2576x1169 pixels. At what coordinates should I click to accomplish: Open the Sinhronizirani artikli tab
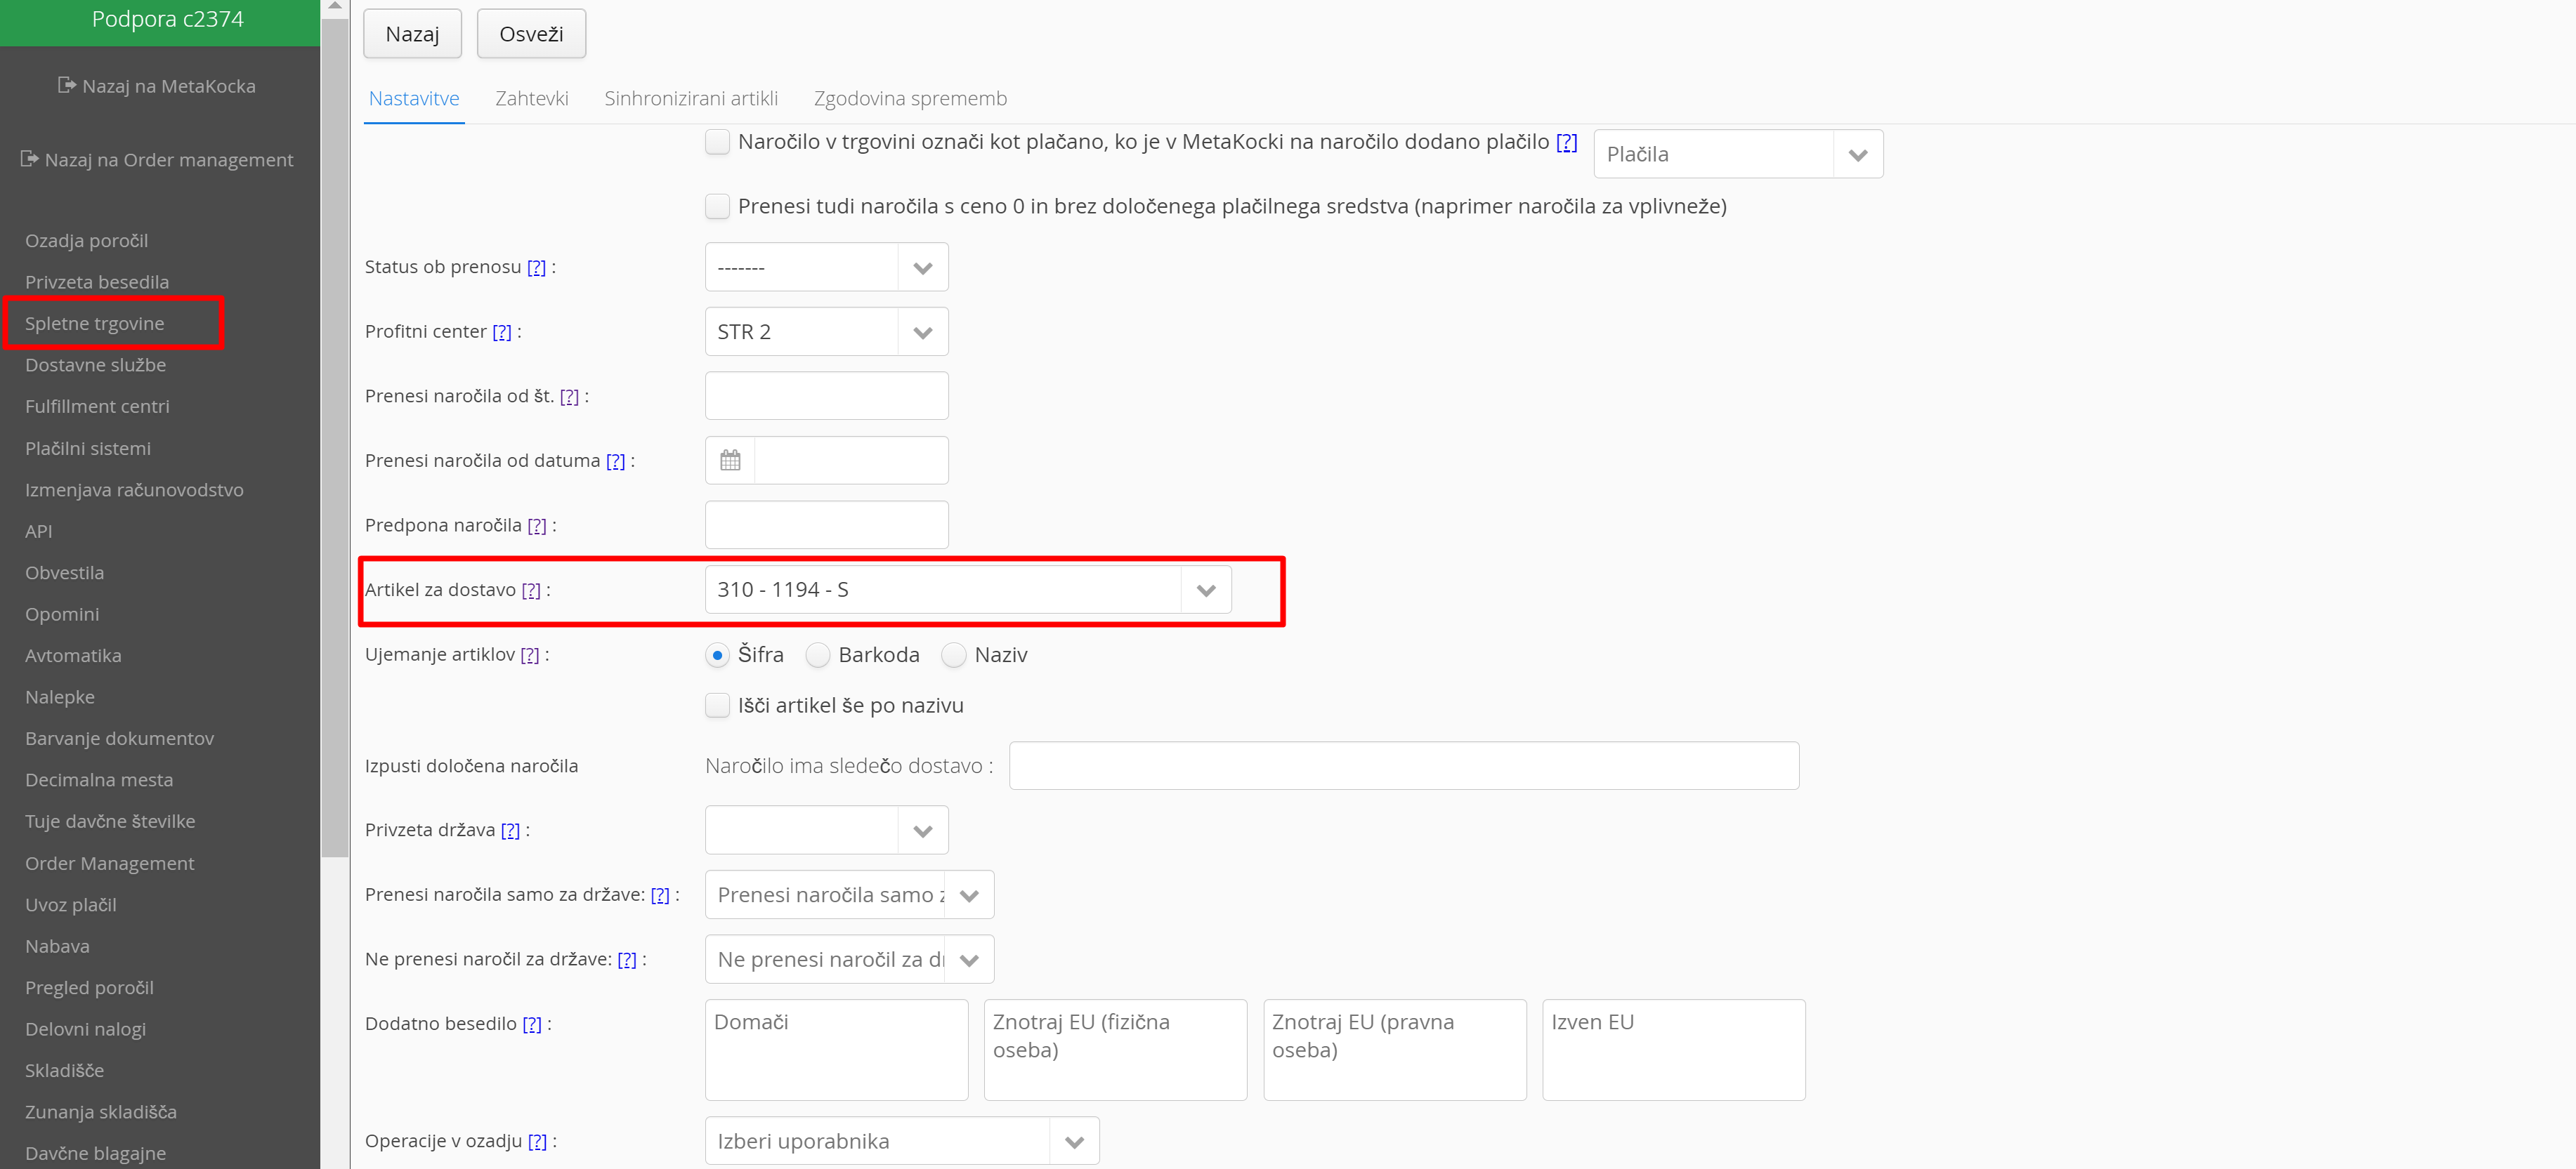pos(691,99)
